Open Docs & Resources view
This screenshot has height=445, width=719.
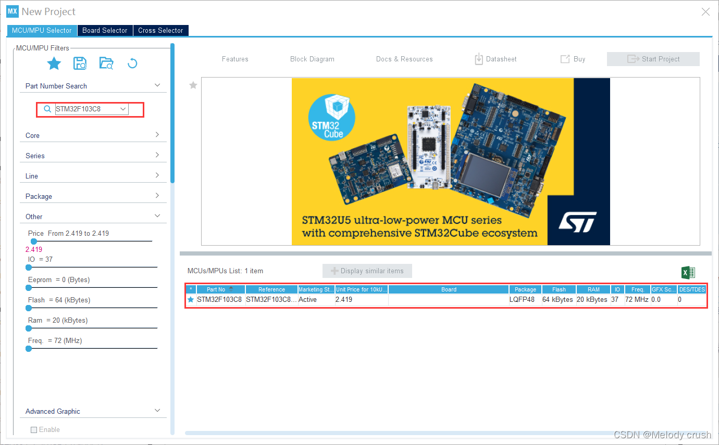(404, 59)
